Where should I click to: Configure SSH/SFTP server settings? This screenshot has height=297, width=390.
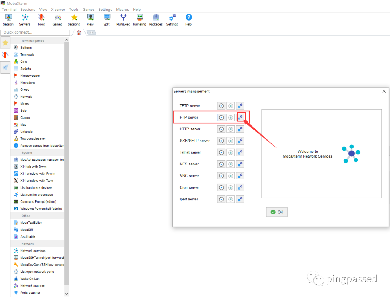240,141
